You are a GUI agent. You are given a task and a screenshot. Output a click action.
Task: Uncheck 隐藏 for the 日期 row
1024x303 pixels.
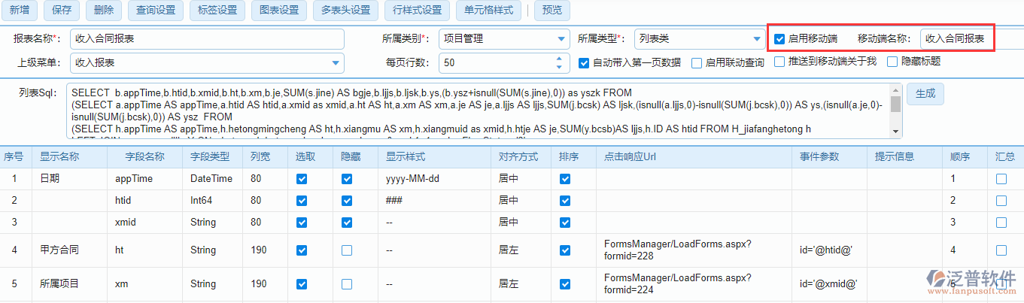click(x=347, y=179)
